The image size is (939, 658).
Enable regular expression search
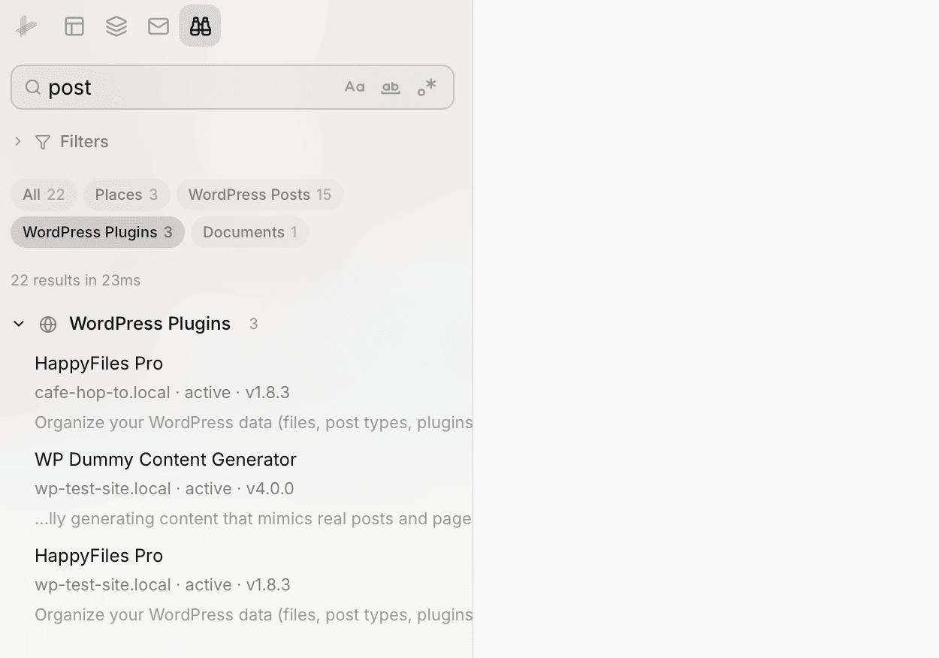[x=426, y=86]
